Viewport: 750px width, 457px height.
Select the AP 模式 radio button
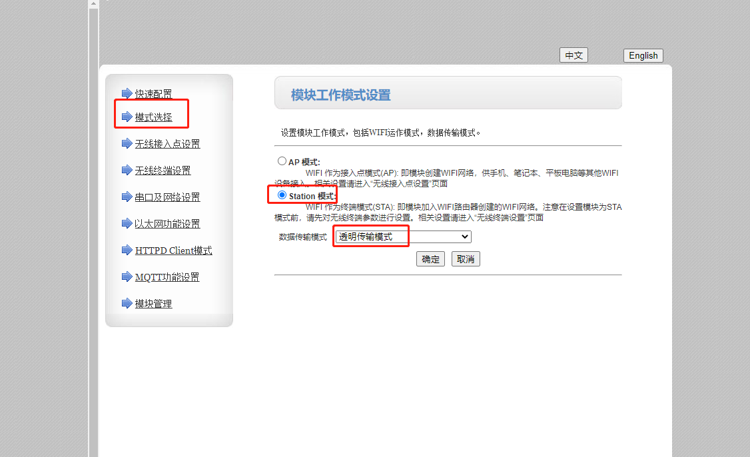[x=282, y=161]
